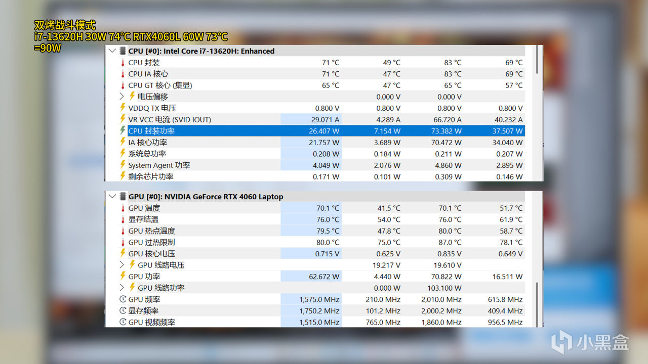Image resolution: width=648 pixels, height=364 pixels.
Task: Click the lightning icon for VDDQ TX 电压
Action: pyautogui.click(x=123, y=108)
